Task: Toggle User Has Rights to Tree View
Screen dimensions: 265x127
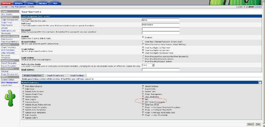Action: pos(143,48)
